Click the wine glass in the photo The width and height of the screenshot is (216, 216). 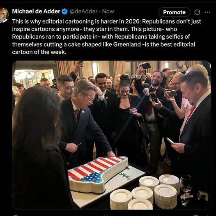pyautogui.click(x=186, y=189)
